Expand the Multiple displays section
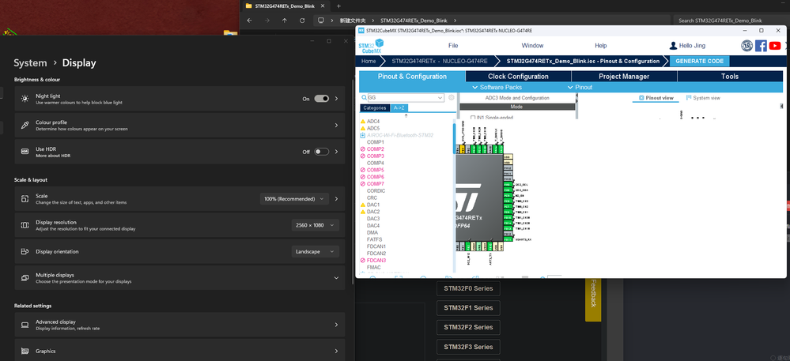 point(336,278)
